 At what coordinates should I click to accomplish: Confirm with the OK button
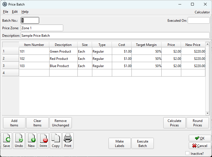200,138
